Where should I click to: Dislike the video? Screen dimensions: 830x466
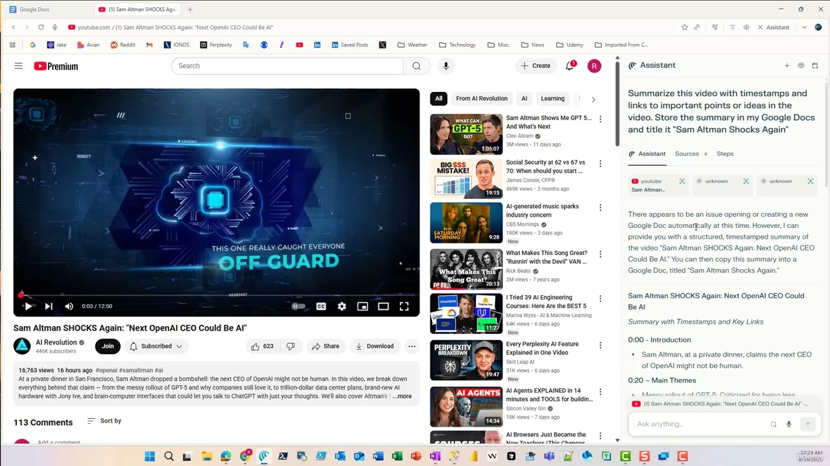(290, 346)
